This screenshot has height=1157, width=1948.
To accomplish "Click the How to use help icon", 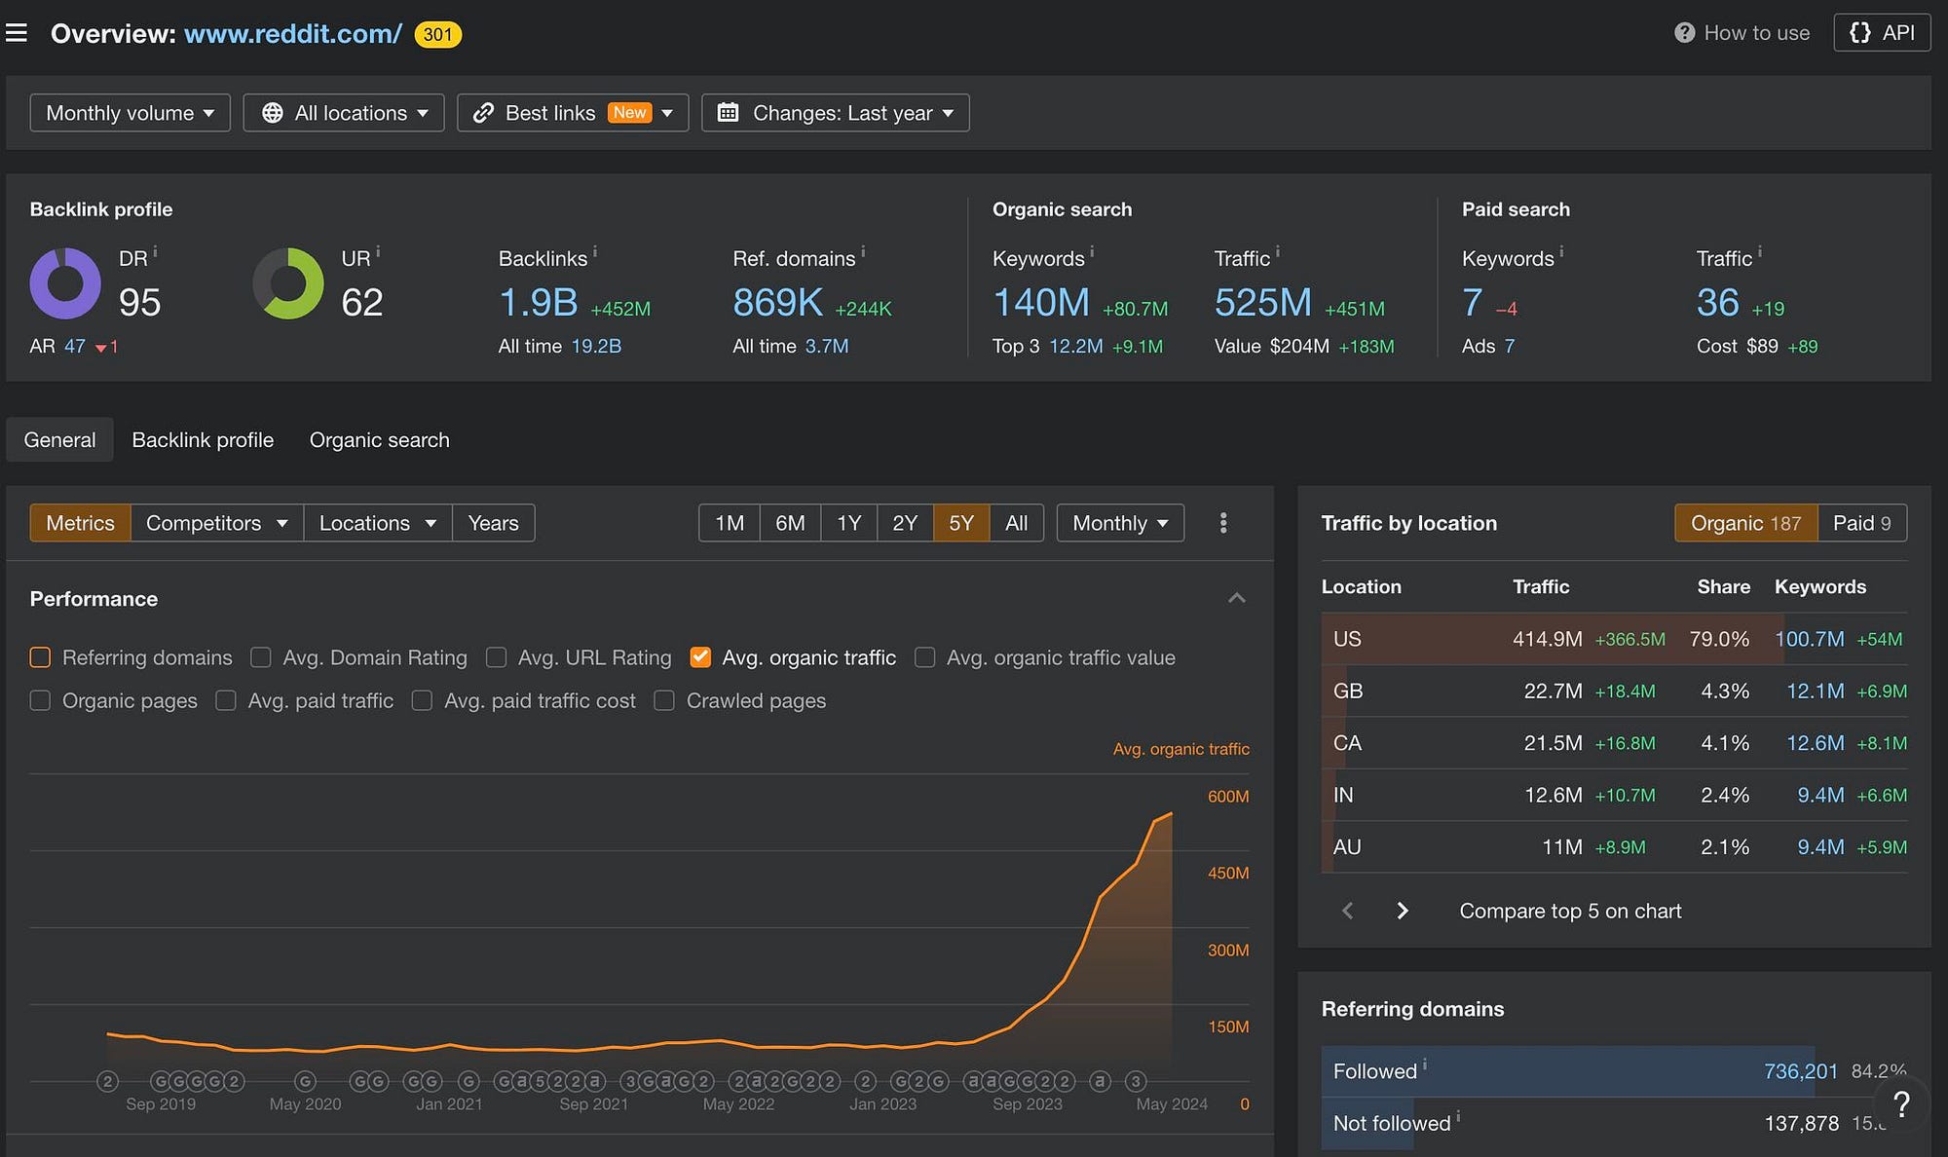I will (1684, 33).
